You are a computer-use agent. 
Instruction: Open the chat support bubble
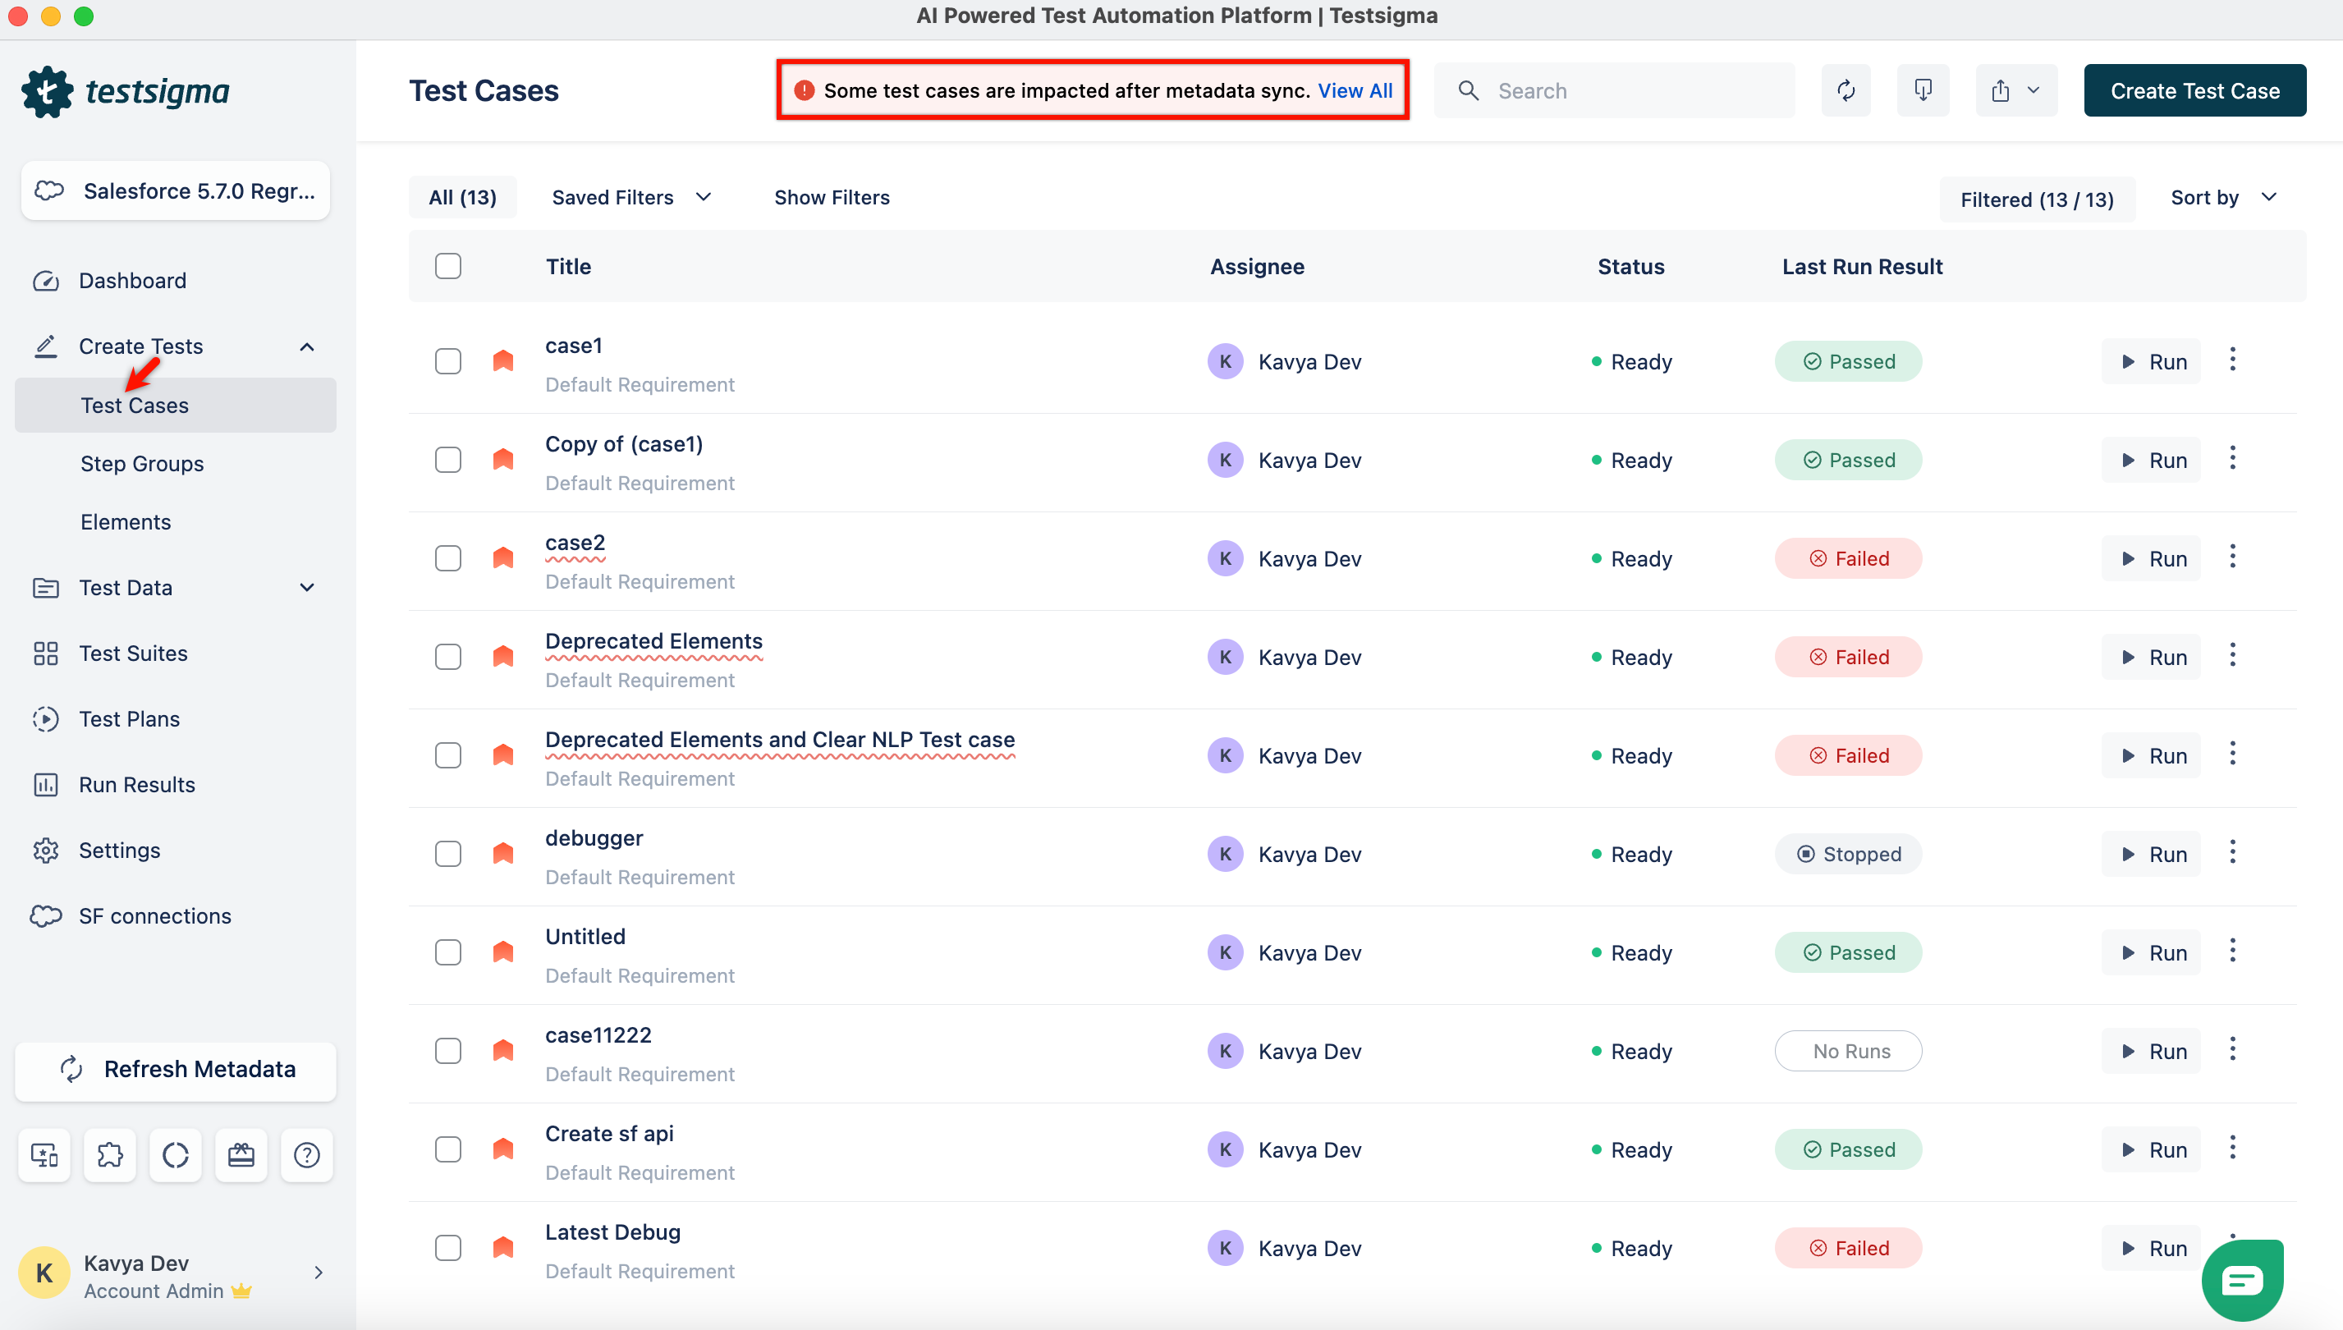click(2243, 1280)
